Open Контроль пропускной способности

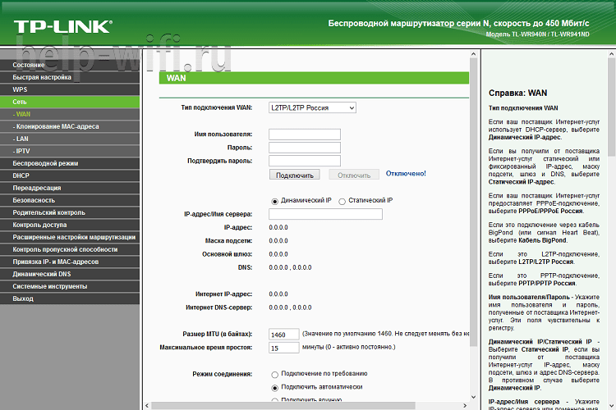[70, 249]
